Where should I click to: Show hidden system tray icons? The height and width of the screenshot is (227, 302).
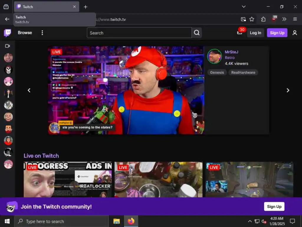(x=250, y=221)
